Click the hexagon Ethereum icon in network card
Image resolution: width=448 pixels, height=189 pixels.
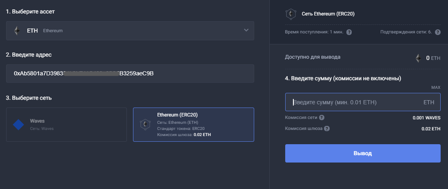point(145,125)
